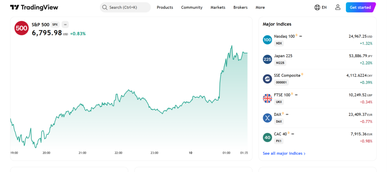Screen dimensions: 387x172
Task: Click the delayed-data D marker beside CAC 40
Action: [x=288, y=133]
